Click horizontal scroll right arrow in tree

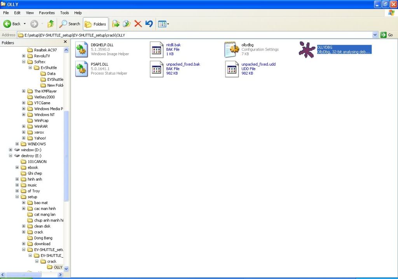click(60, 274)
